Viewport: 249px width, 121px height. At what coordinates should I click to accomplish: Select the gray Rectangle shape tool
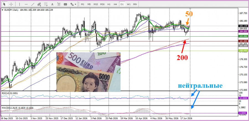pyautogui.click(x=65, y=4)
